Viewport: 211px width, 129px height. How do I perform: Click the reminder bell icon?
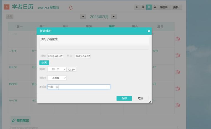tap(71, 7)
